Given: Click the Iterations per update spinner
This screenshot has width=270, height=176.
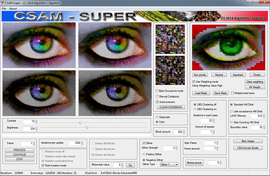Looking at the screenshot, I should [x=82, y=143].
